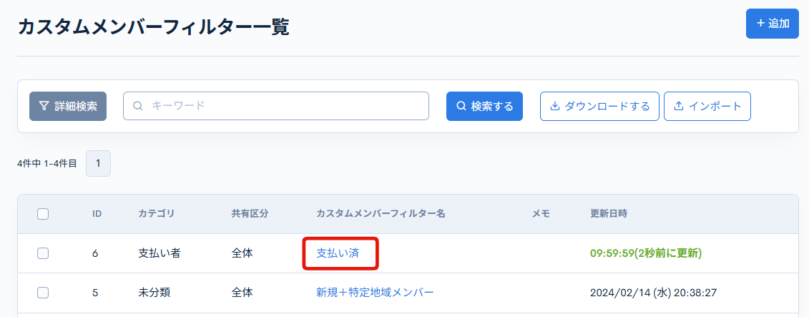Click the カテゴリ column header
Viewport: 809px width, 317px height.
click(x=156, y=214)
